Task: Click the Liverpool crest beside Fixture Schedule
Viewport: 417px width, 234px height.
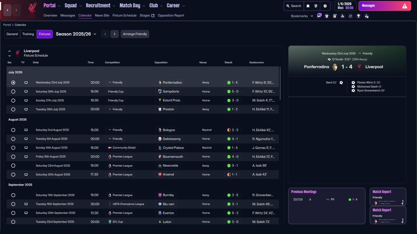Action: point(18,53)
